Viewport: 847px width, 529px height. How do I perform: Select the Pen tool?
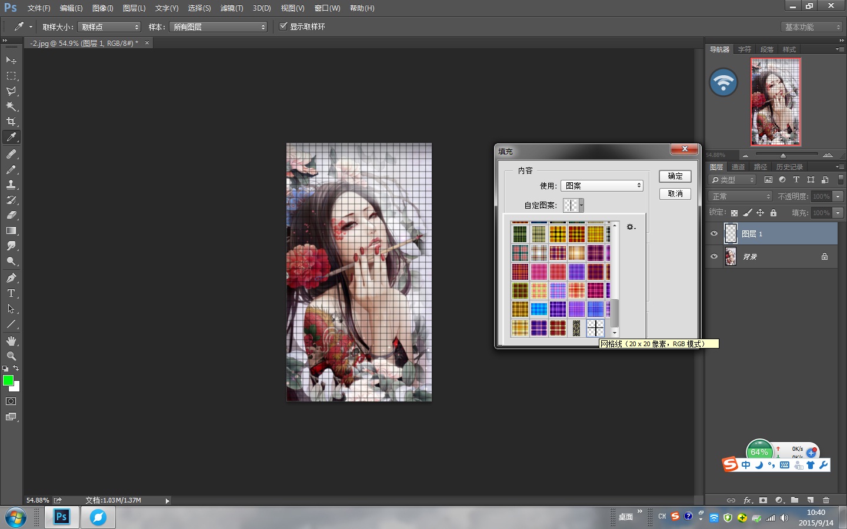click(11, 278)
